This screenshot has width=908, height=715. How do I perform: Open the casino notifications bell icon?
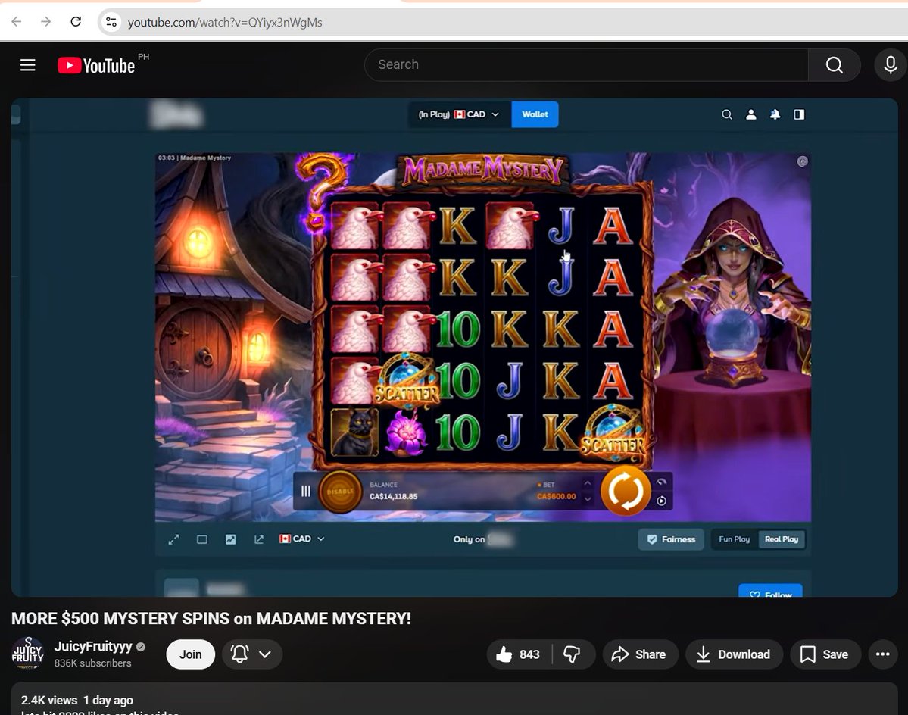coord(775,114)
